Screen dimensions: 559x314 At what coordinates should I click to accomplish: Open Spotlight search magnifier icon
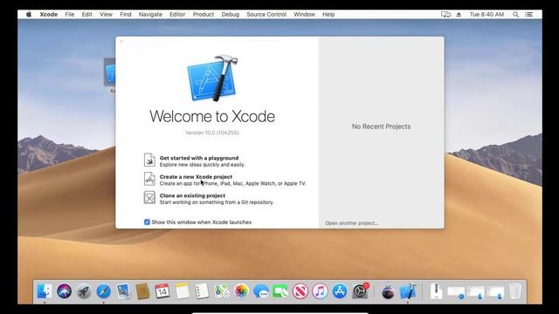[x=515, y=14]
